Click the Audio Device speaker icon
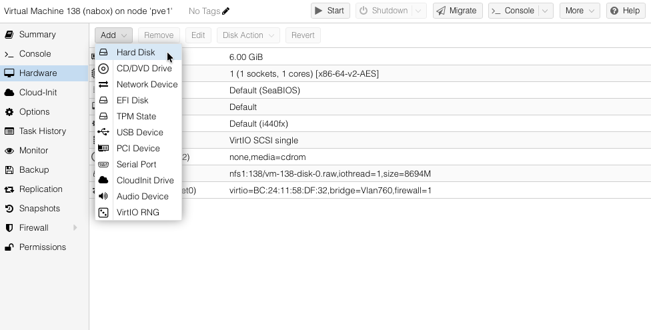This screenshot has width=651, height=330. tap(103, 197)
